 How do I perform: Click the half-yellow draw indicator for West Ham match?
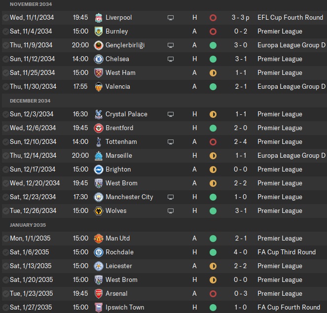tap(213, 73)
